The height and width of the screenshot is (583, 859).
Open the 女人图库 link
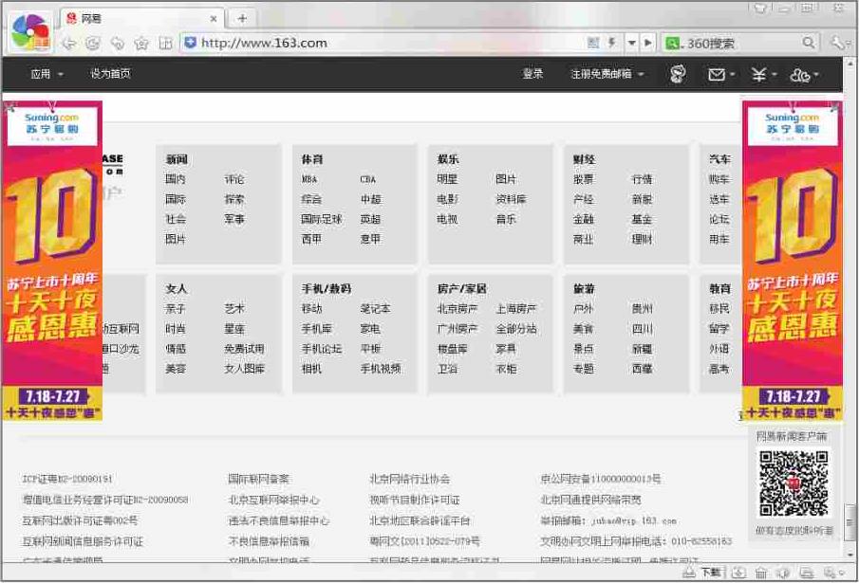click(244, 369)
